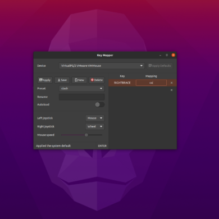The image size is (219, 219).
Task: Click the Rename input field
Action: coord(82,97)
